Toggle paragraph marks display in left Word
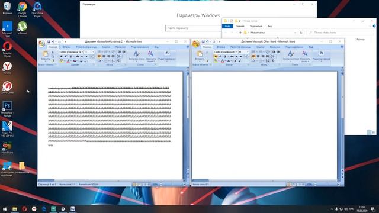Viewport: 379px width, 213px height. click(118, 61)
